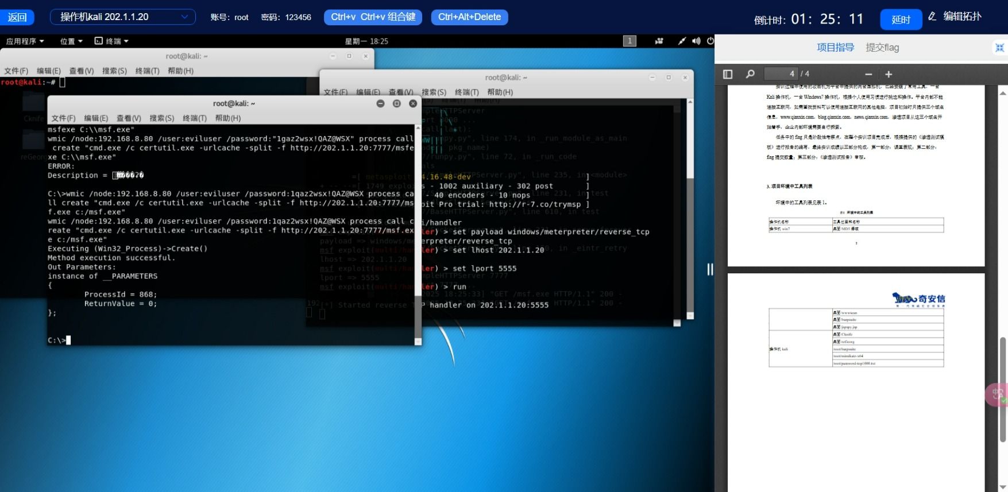Open the 编辑拓扑 link
The image size is (1008, 492).
click(x=962, y=17)
